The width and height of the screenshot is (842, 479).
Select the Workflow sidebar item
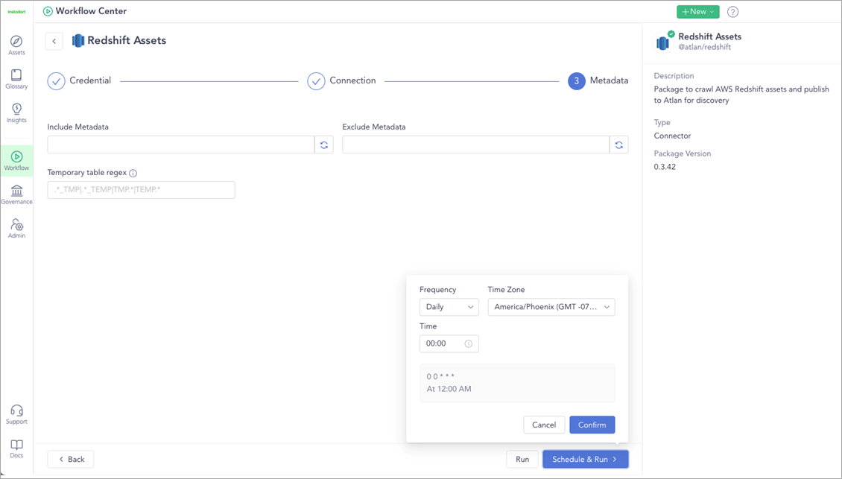(16, 161)
